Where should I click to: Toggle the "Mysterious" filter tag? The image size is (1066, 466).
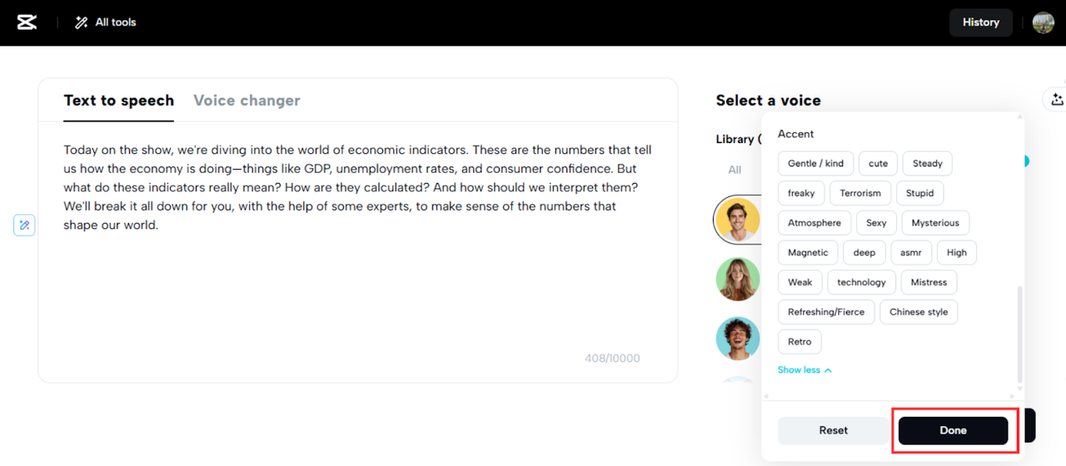tap(934, 223)
